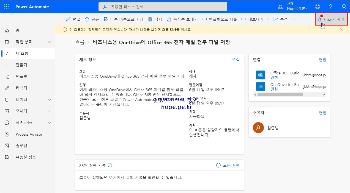350x193 pixels.
Task: Click 권한 under Office 365 Outlook
Action: tap(274, 78)
